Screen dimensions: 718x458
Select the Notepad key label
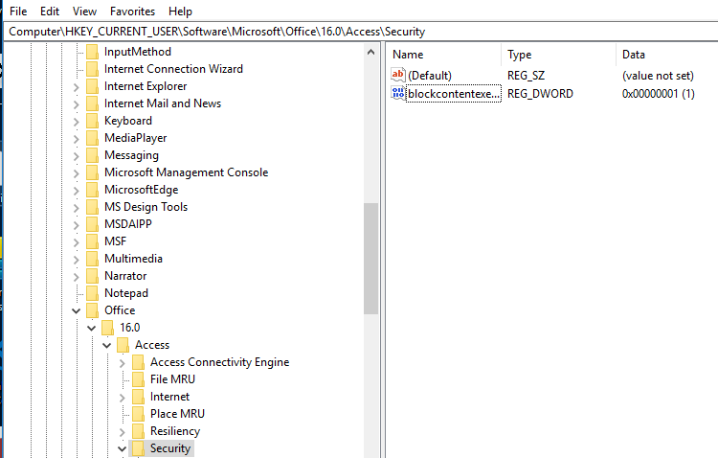[x=126, y=293]
